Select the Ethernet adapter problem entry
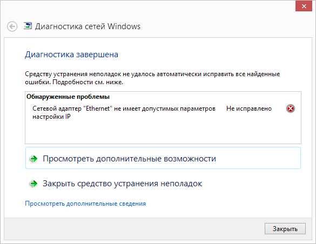The width and height of the screenshot is (316, 244). (x=124, y=112)
